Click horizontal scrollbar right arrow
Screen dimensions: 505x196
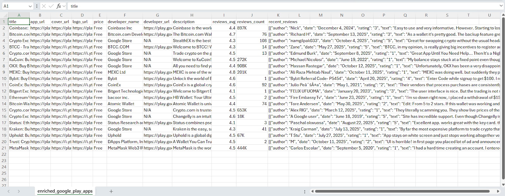(498, 191)
